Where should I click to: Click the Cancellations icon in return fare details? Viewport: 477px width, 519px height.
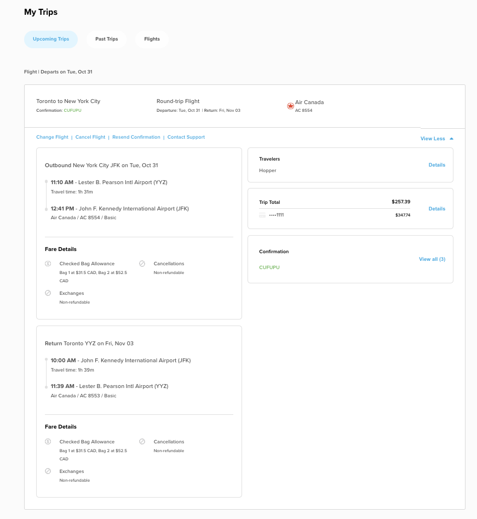tap(142, 442)
